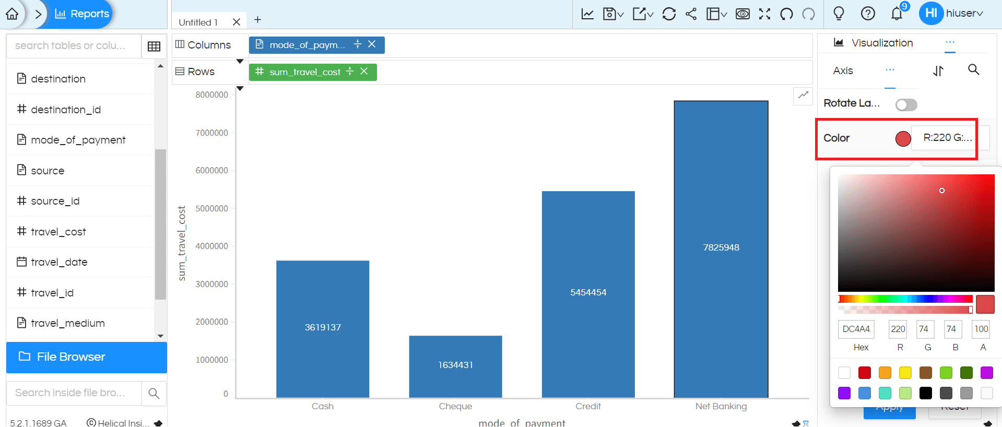Refresh the report
The image size is (1002, 427).
tap(669, 14)
